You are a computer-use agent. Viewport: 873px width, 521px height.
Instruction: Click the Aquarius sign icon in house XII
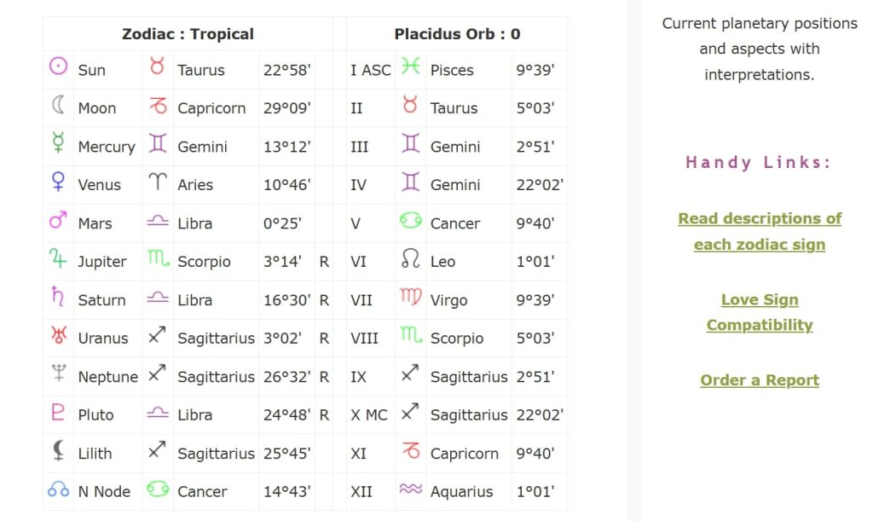point(411,489)
